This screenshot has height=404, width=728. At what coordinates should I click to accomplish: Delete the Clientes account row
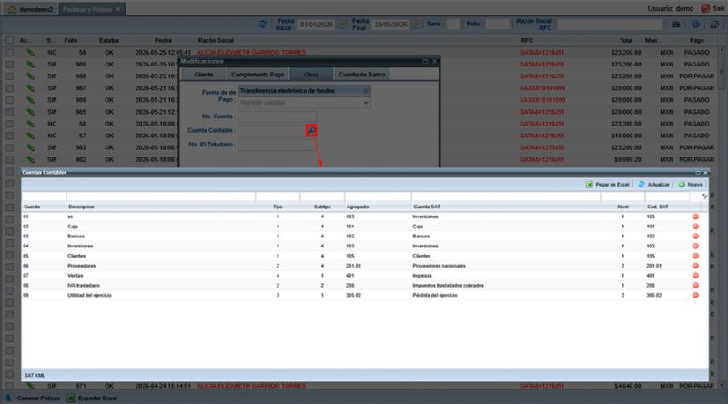pyautogui.click(x=695, y=256)
